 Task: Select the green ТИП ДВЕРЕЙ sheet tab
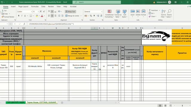click(x=16, y=102)
